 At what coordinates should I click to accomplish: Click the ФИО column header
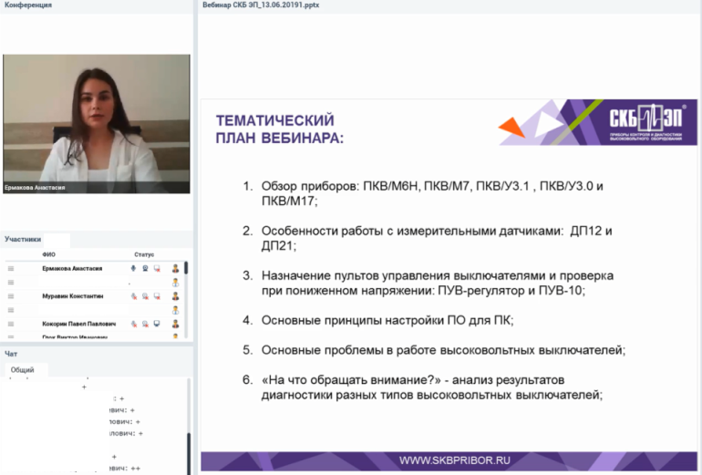tap(49, 254)
